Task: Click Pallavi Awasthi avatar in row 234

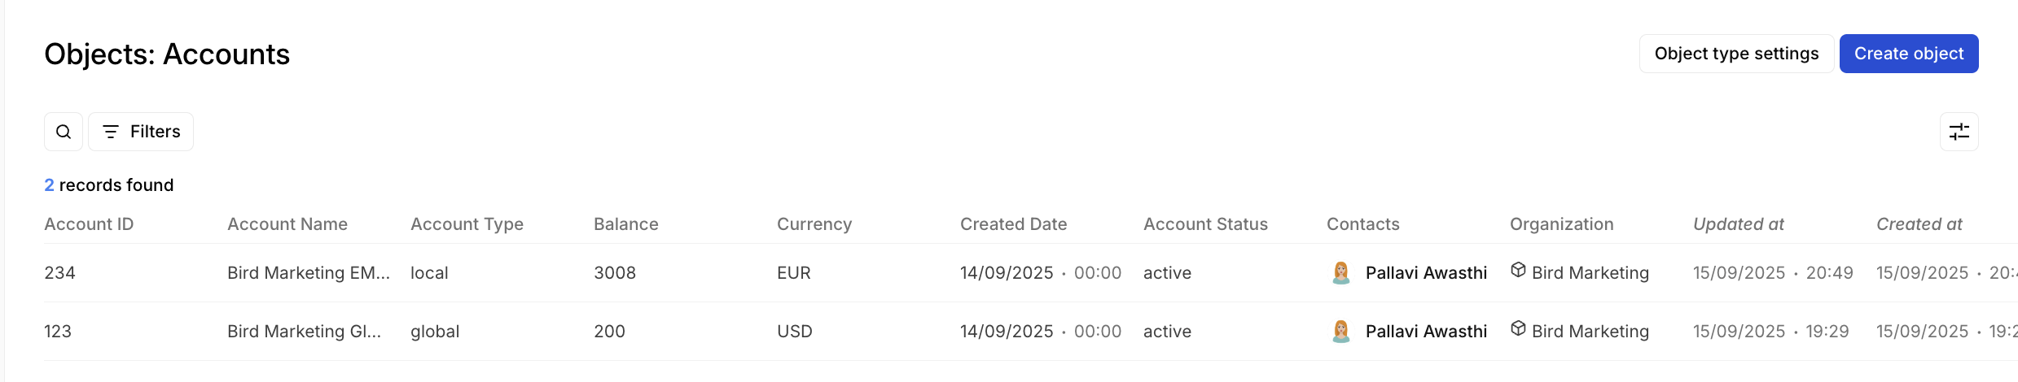Action: [1340, 273]
